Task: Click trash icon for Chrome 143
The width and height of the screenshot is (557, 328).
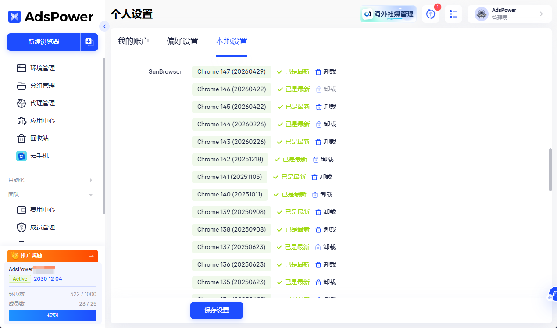Action: click(319, 142)
